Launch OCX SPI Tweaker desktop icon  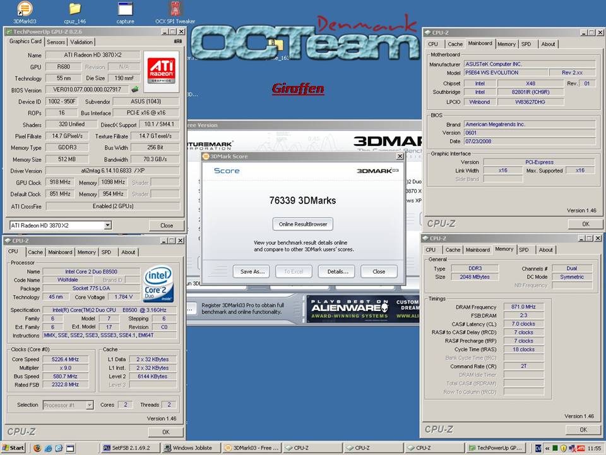(x=175, y=11)
